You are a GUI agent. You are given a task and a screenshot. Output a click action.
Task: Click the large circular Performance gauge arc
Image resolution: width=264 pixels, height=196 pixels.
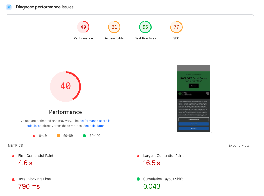coord(65,87)
